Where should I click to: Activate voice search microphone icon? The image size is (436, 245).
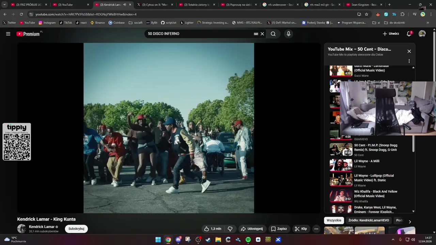tap(289, 34)
